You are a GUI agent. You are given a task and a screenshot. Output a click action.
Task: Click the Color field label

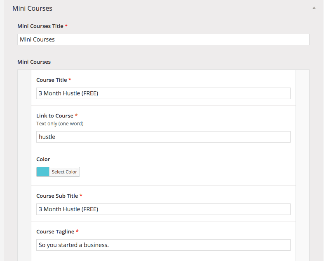pyautogui.click(x=43, y=159)
